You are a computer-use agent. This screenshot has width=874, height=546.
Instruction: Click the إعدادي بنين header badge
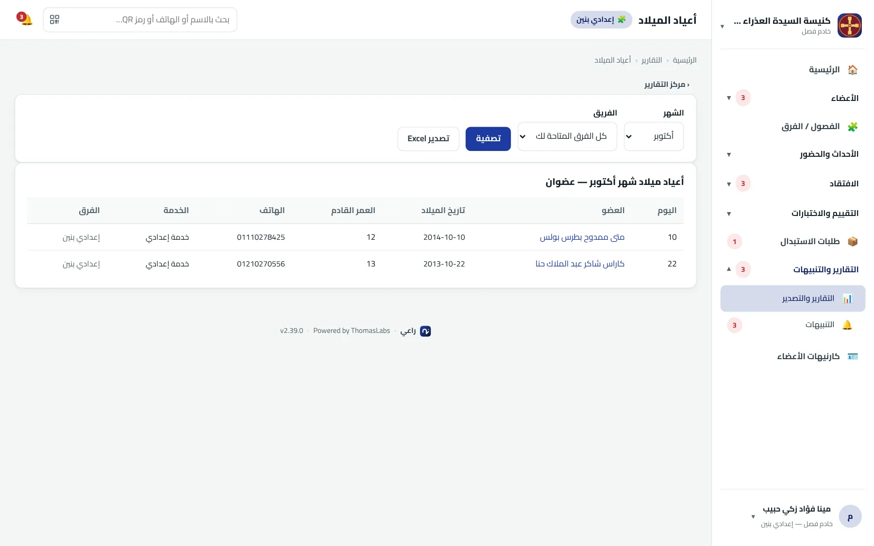point(601,20)
